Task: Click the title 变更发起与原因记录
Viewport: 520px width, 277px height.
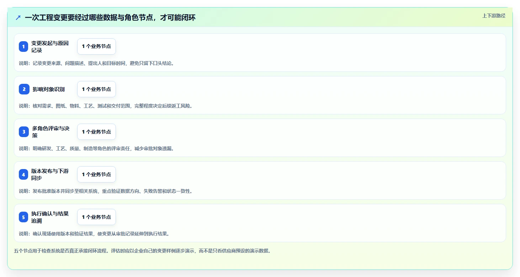Action: tap(50, 47)
